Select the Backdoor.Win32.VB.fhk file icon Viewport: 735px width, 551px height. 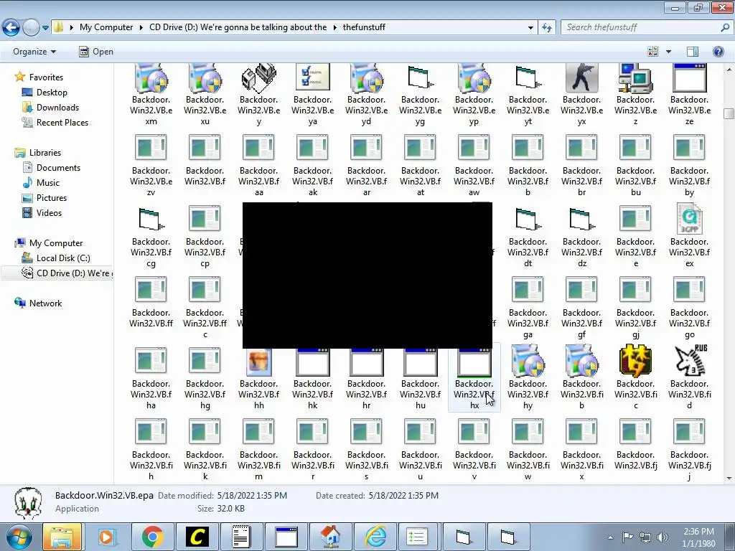coord(313,362)
